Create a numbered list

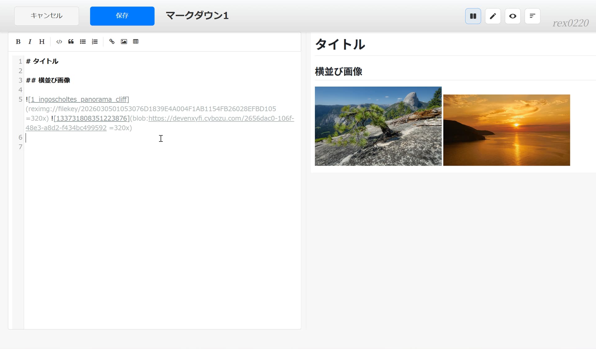[x=95, y=42]
